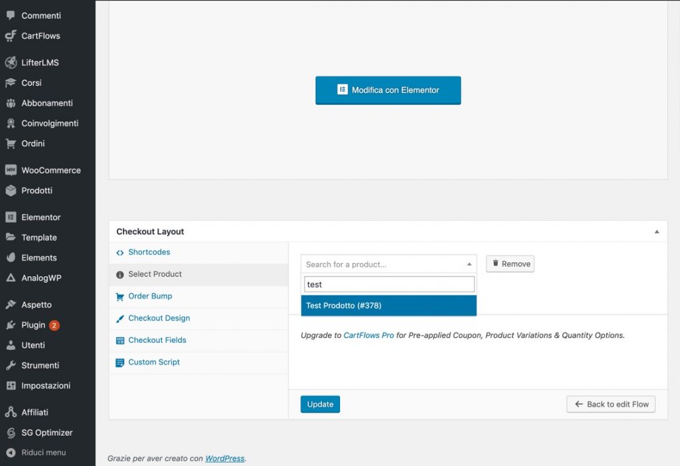The image size is (680, 466).
Task: Open LifterLMS via its sidebar icon
Action: pyautogui.click(x=11, y=63)
